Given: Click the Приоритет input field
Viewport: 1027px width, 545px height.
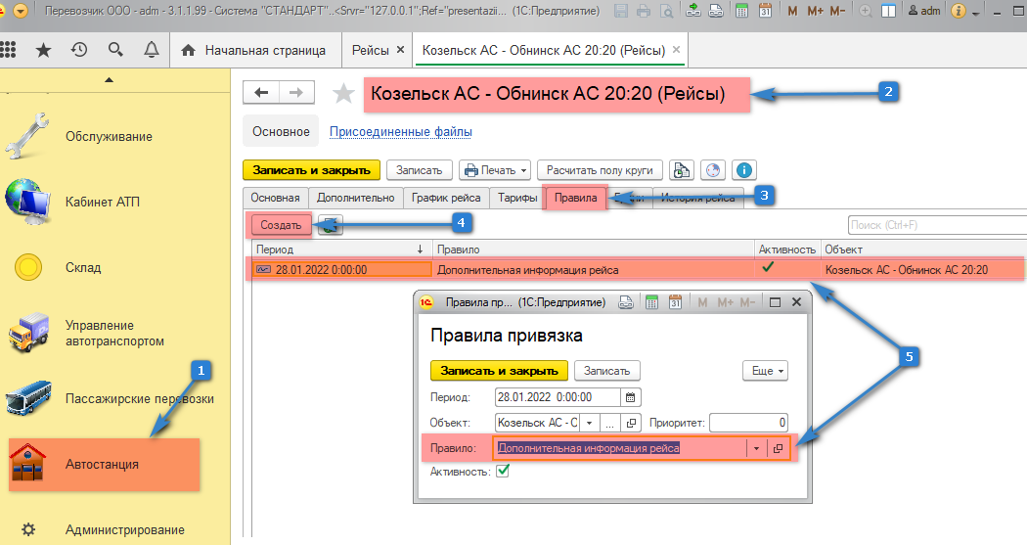Looking at the screenshot, I should coord(748,423).
